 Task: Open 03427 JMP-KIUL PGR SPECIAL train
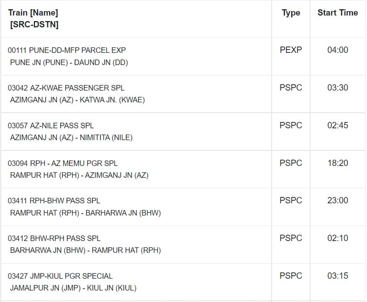(x=60, y=276)
